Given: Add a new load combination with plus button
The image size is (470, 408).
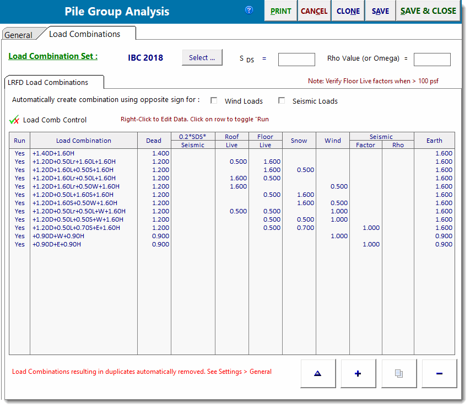Looking at the screenshot, I should [x=358, y=373].
